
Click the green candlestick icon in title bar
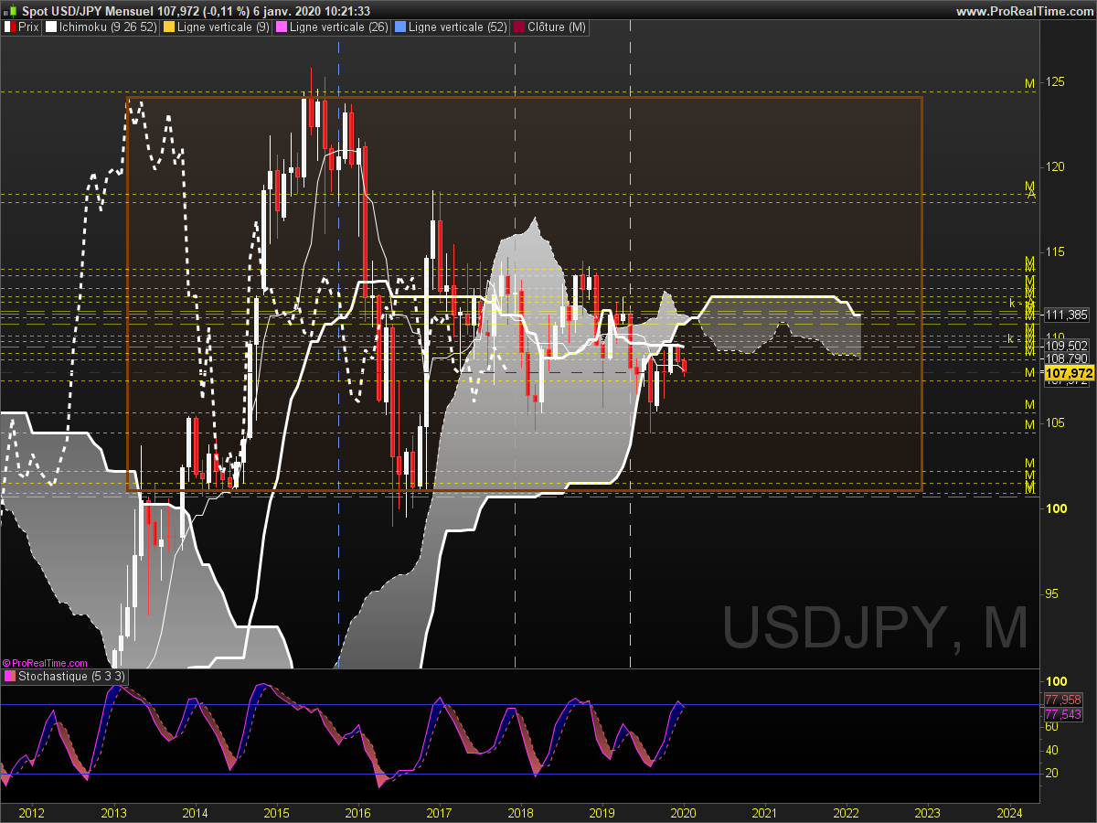[x=10, y=11]
